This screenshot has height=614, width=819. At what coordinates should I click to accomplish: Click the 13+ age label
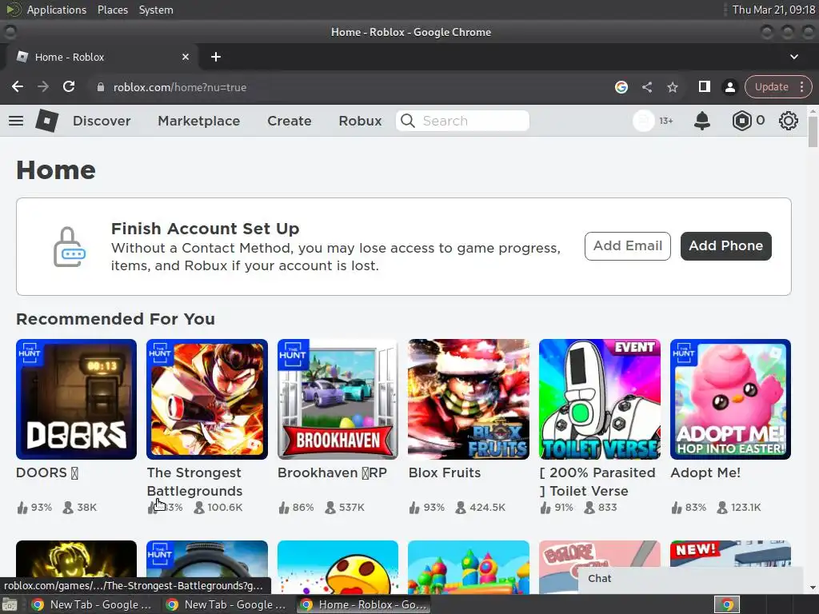(x=666, y=122)
